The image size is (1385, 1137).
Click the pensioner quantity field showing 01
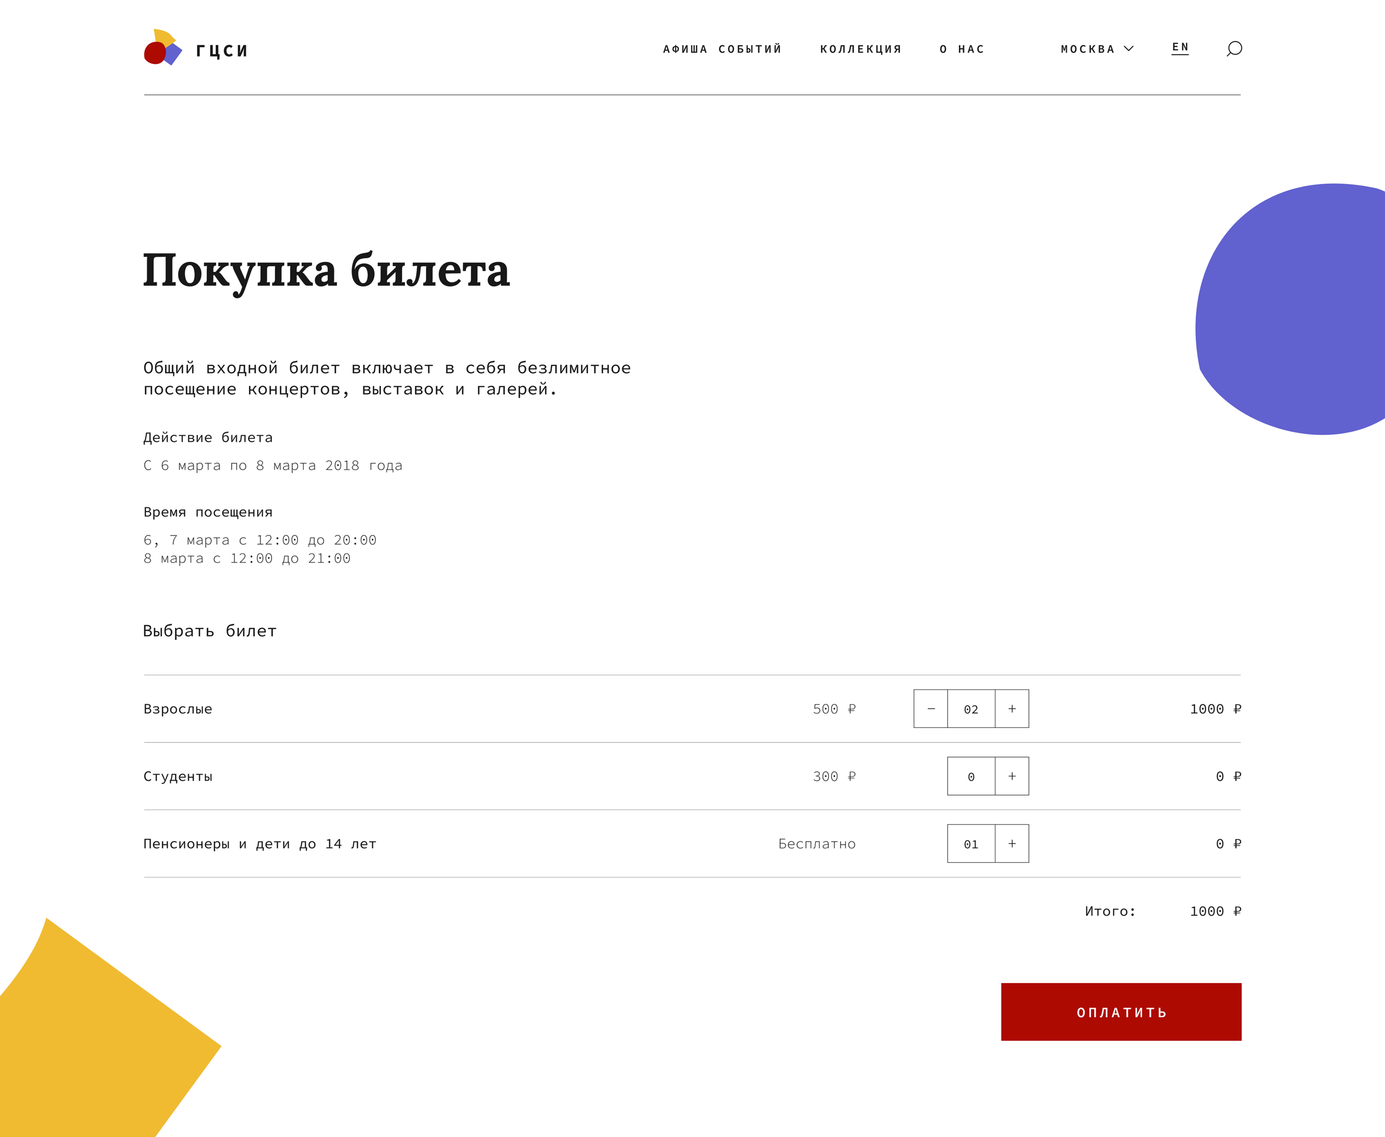(x=971, y=844)
